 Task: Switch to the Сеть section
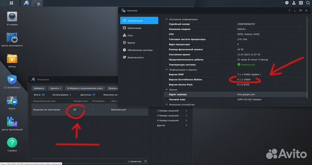139,35
